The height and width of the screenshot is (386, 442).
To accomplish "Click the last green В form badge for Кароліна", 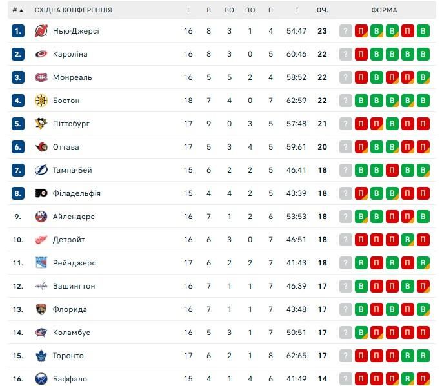I will tap(423, 54).
